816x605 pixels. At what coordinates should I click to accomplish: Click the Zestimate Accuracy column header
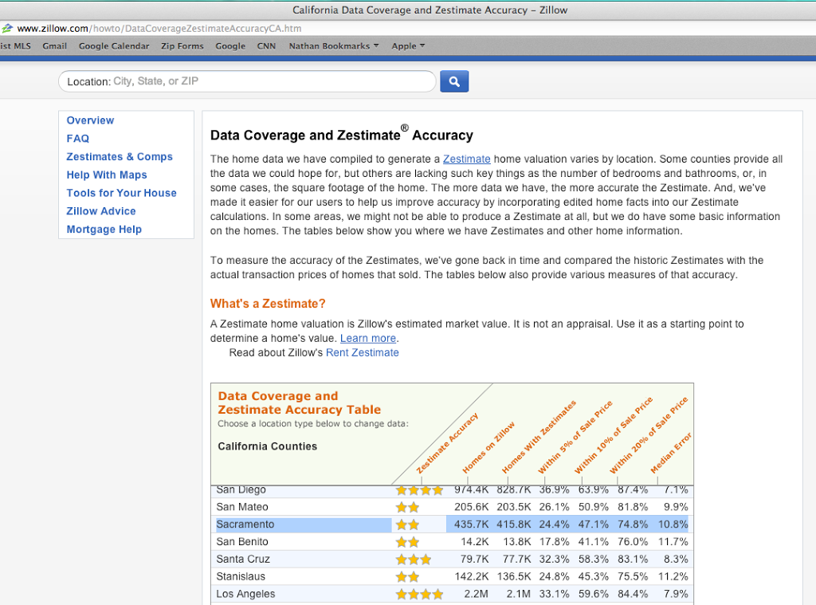(447, 444)
